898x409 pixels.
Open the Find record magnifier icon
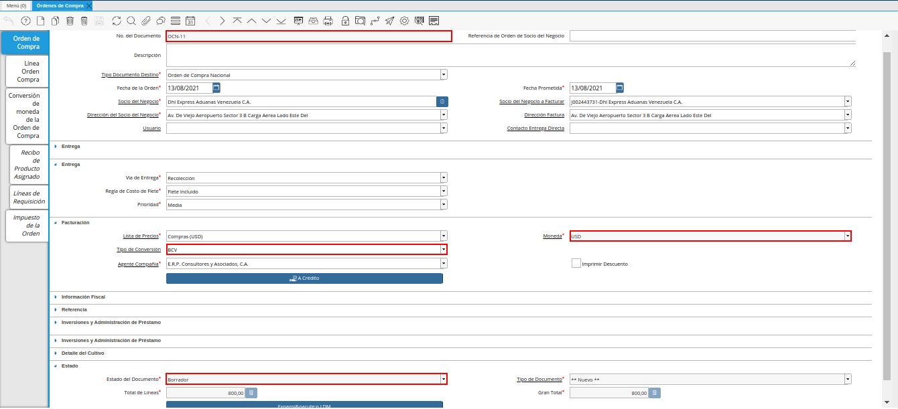[131, 21]
